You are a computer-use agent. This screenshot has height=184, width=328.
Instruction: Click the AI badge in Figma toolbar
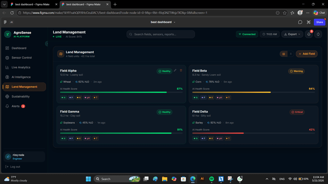coord(12,22)
